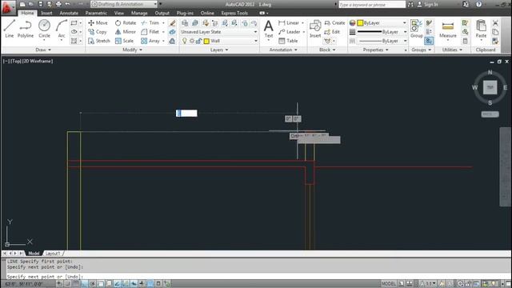The image size is (512, 288).
Task: Expand the Modify panel
Action: coord(132,50)
